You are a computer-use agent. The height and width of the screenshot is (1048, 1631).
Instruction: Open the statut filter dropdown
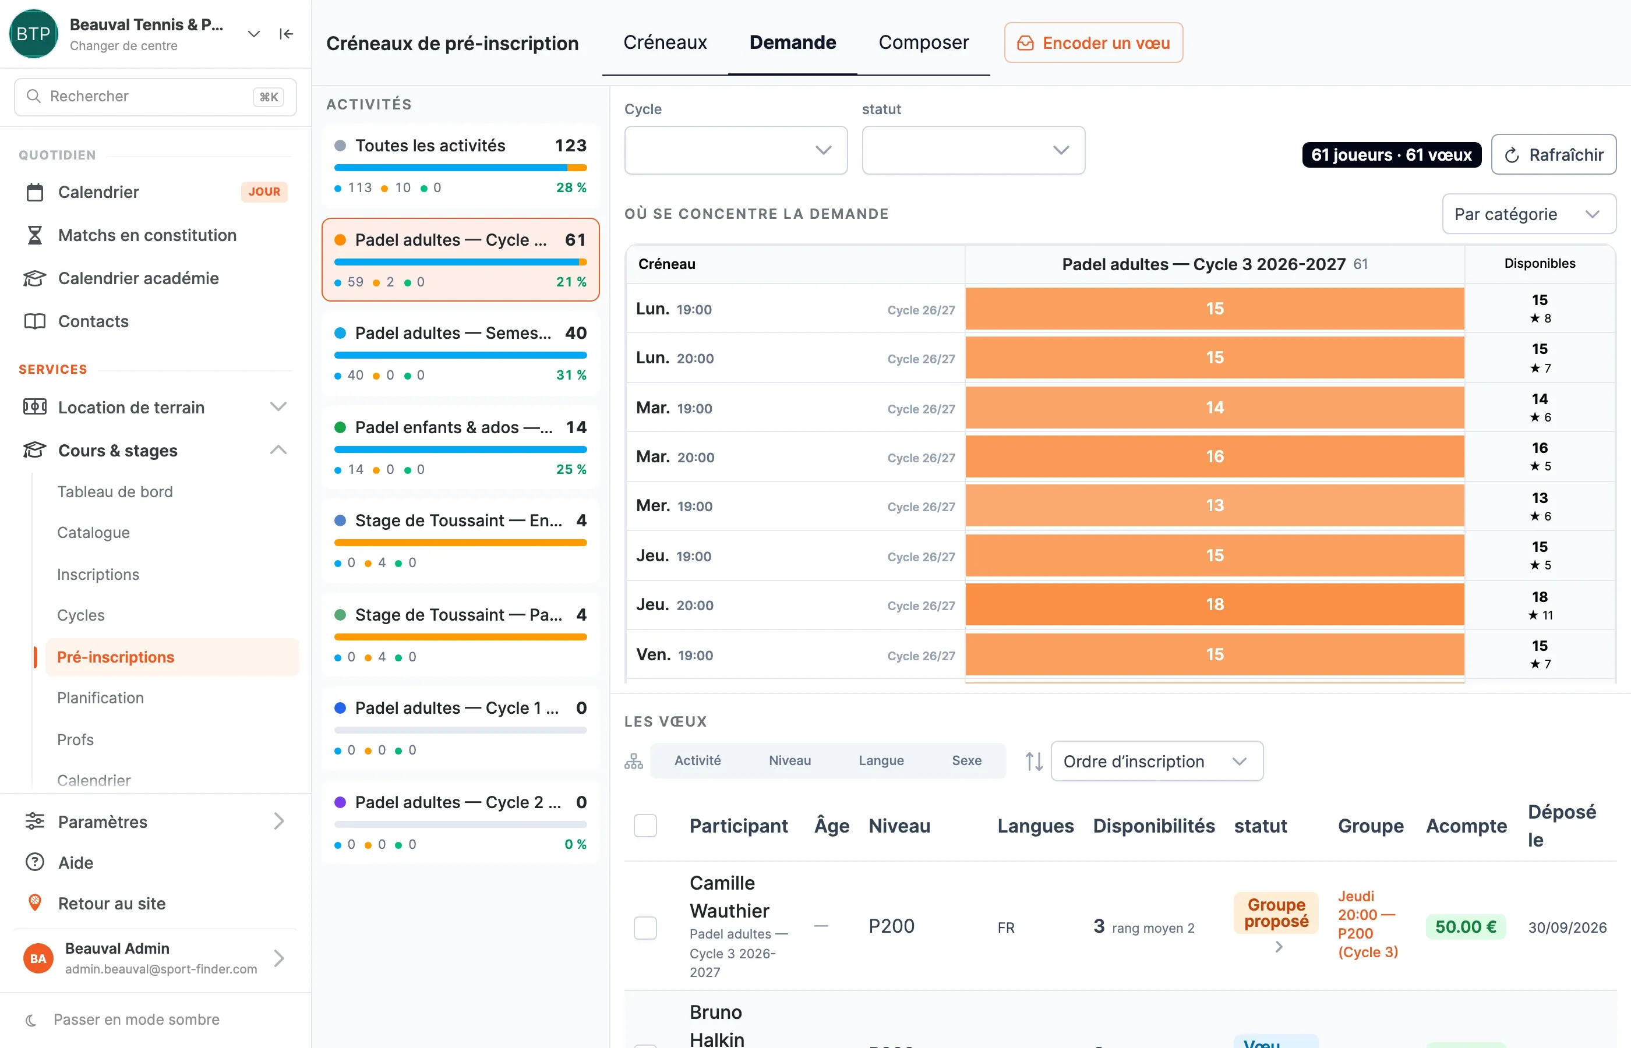973,150
